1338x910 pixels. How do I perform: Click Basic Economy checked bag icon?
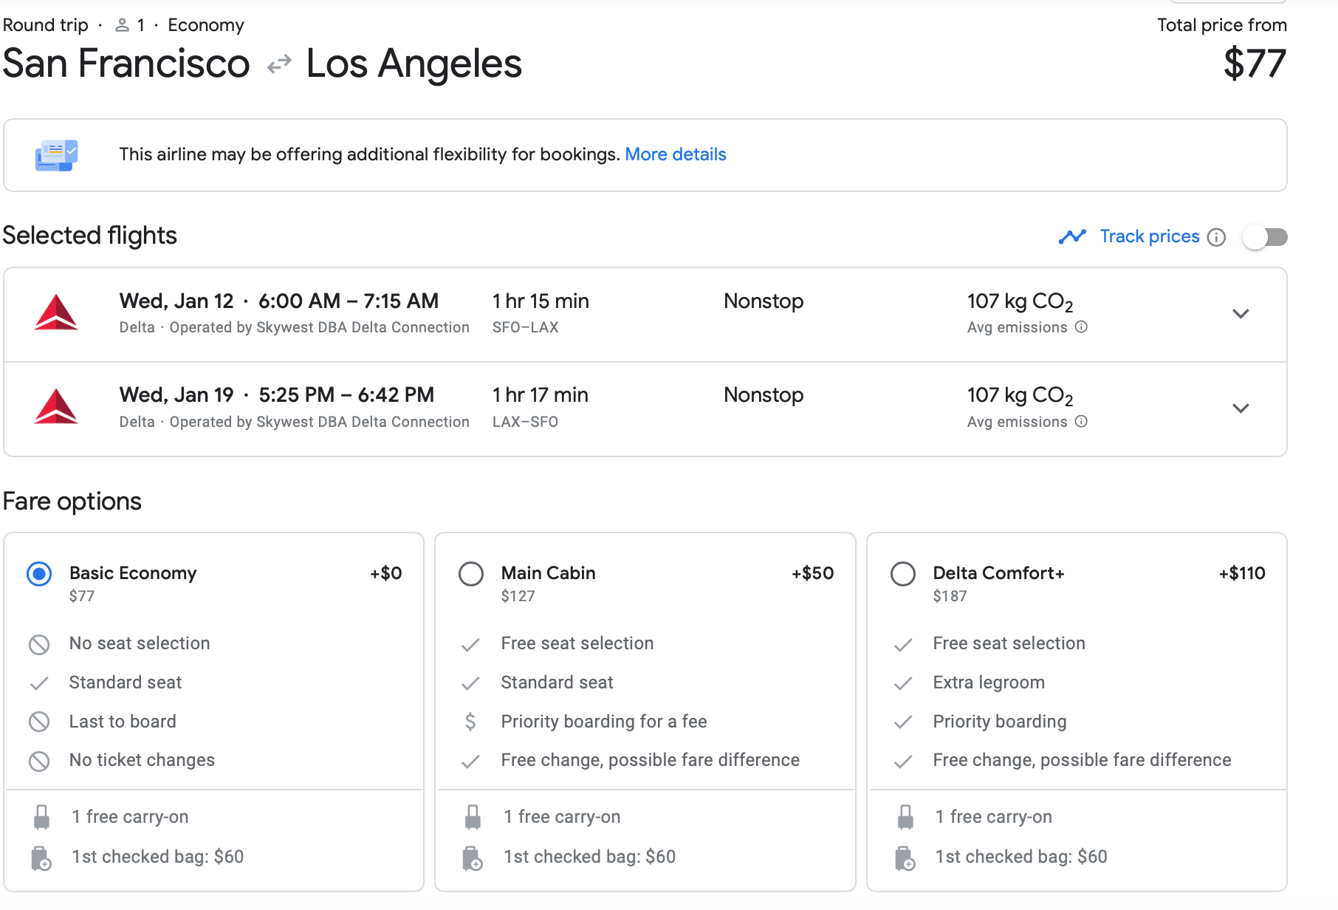[41, 858]
